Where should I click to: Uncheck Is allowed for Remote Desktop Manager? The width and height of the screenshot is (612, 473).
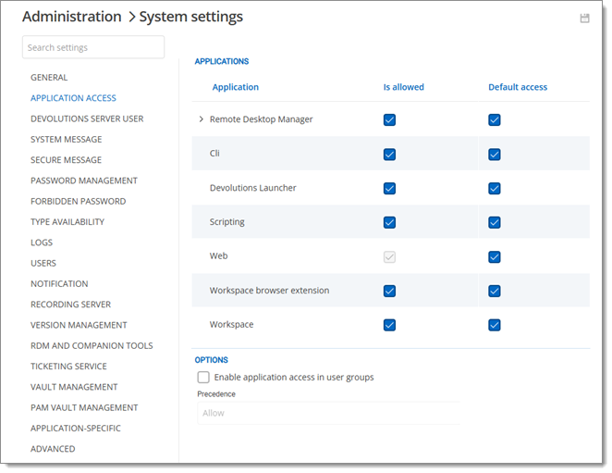[389, 119]
